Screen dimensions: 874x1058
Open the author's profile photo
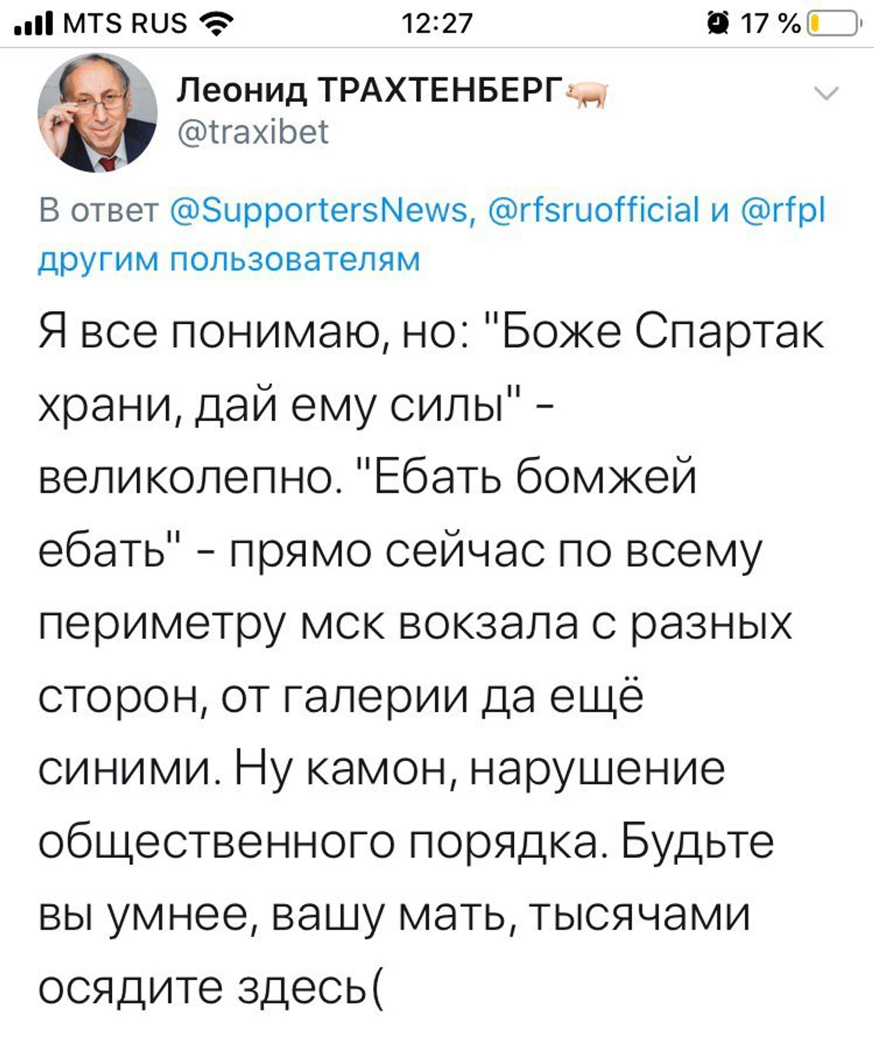click(98, 113)
